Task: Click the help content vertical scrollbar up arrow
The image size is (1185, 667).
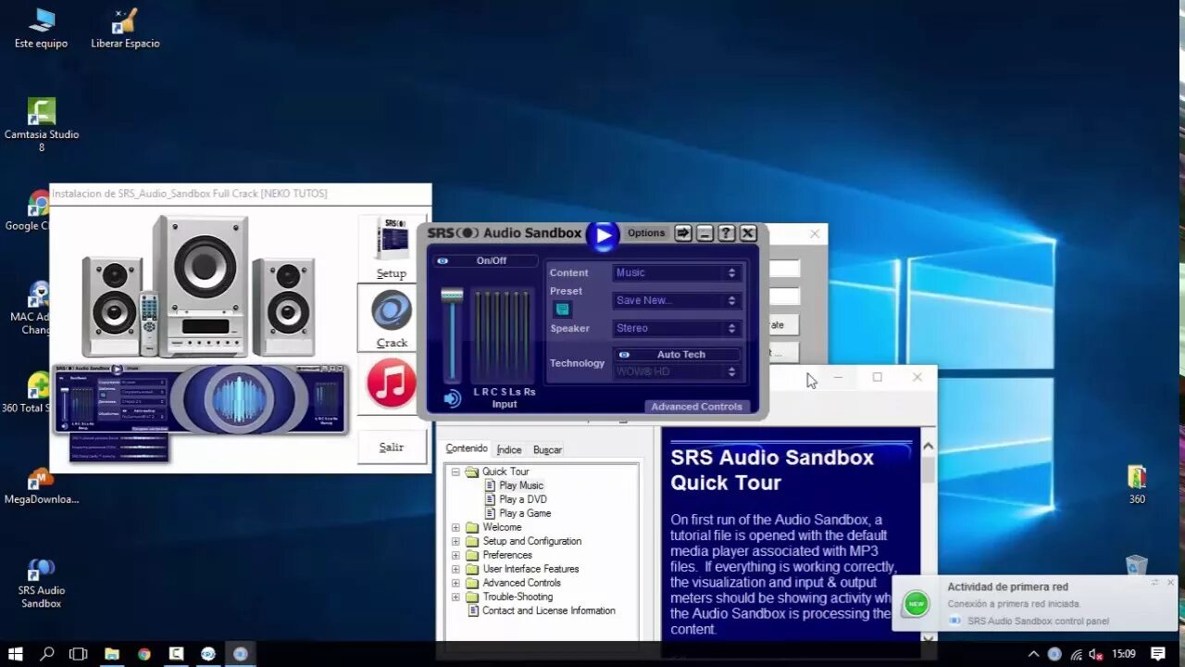Action: pyautogui.click(x=928, y=447)
